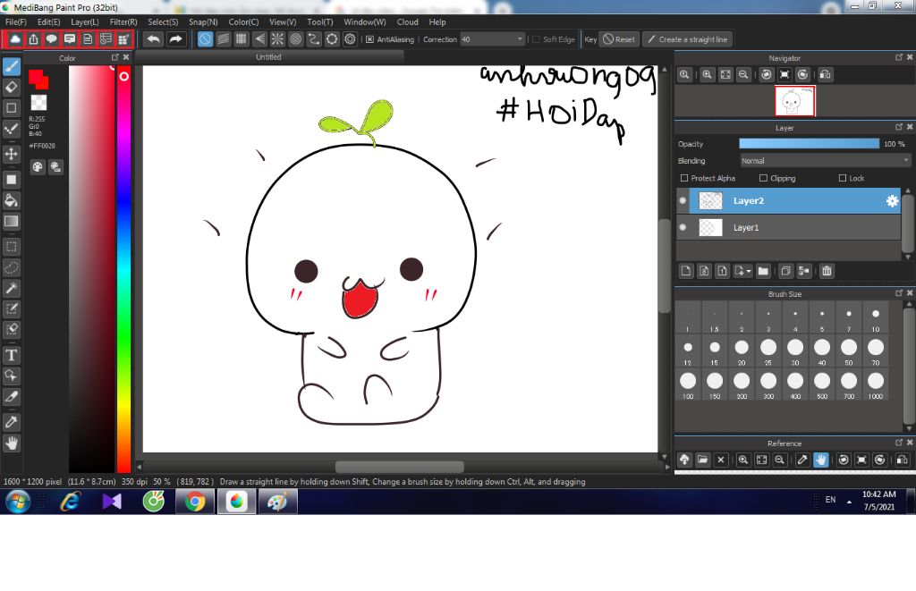Select the Magic Wand tool

11,288
